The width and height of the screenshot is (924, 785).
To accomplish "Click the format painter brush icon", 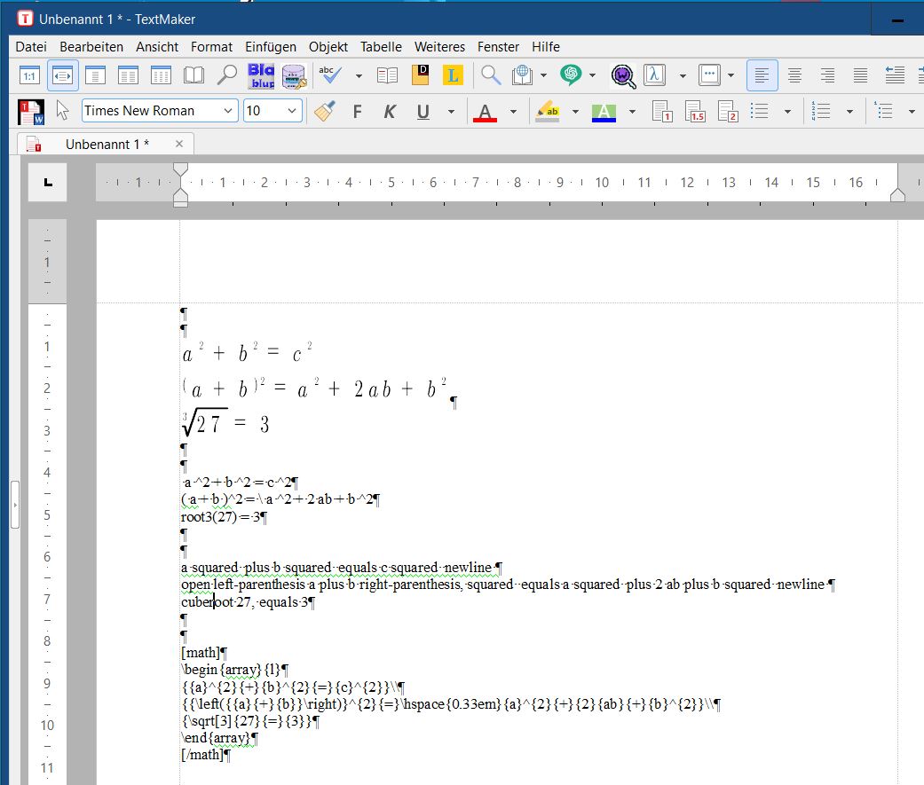I will click(x=325, y=112).
